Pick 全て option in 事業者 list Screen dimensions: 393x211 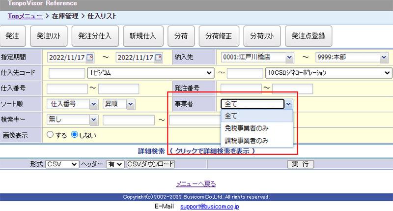[231, 116]
